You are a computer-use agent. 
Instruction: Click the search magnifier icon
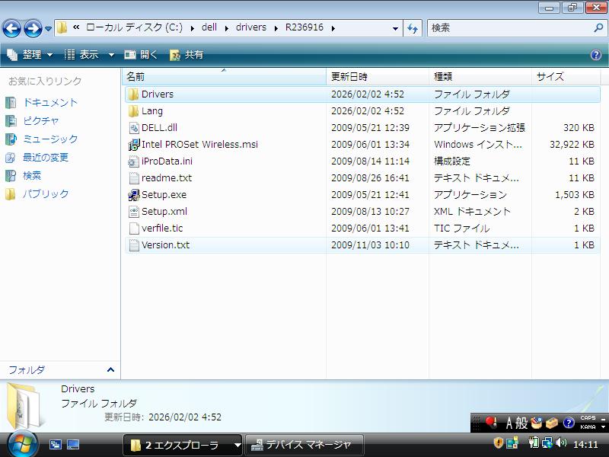[598, 27]
